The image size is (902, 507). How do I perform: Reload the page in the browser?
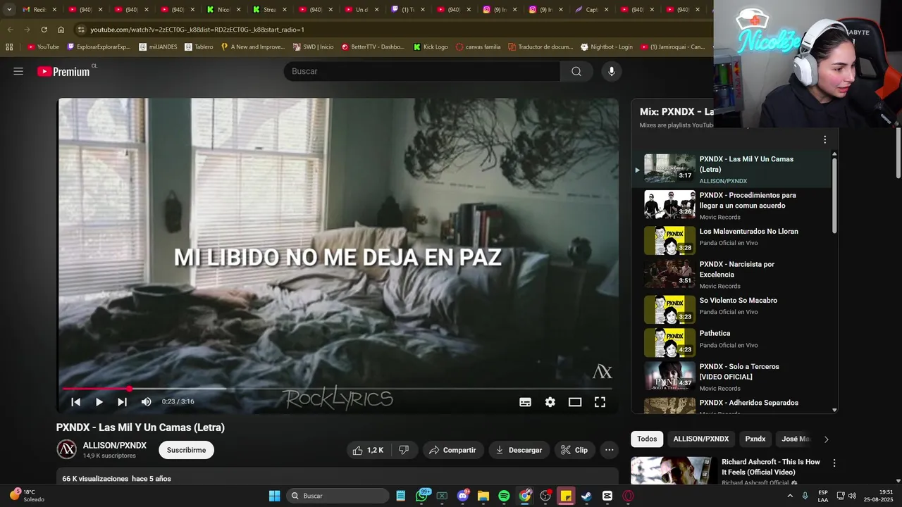(44, 30)
